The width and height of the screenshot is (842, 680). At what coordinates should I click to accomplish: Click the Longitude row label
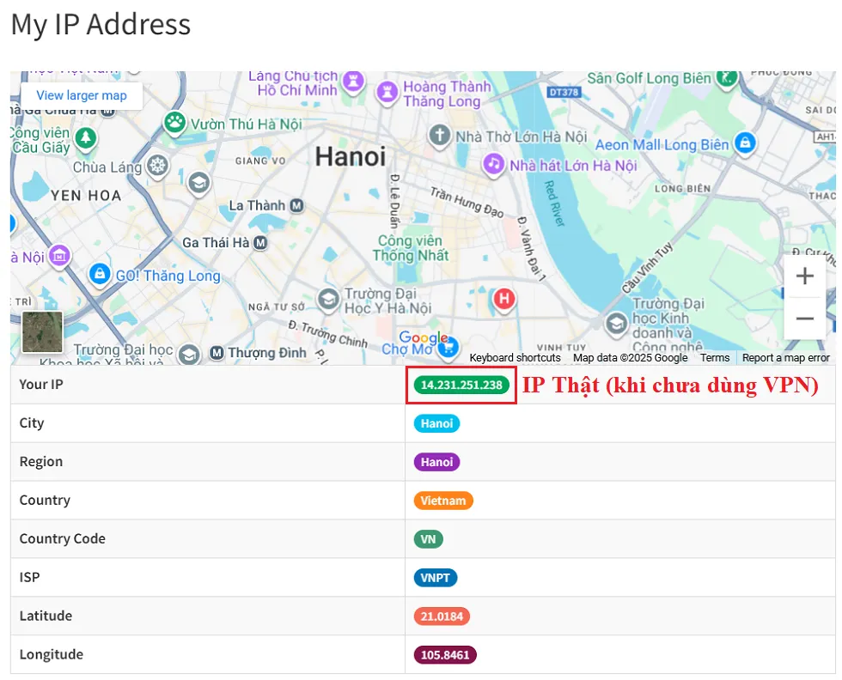click(51, 654)
